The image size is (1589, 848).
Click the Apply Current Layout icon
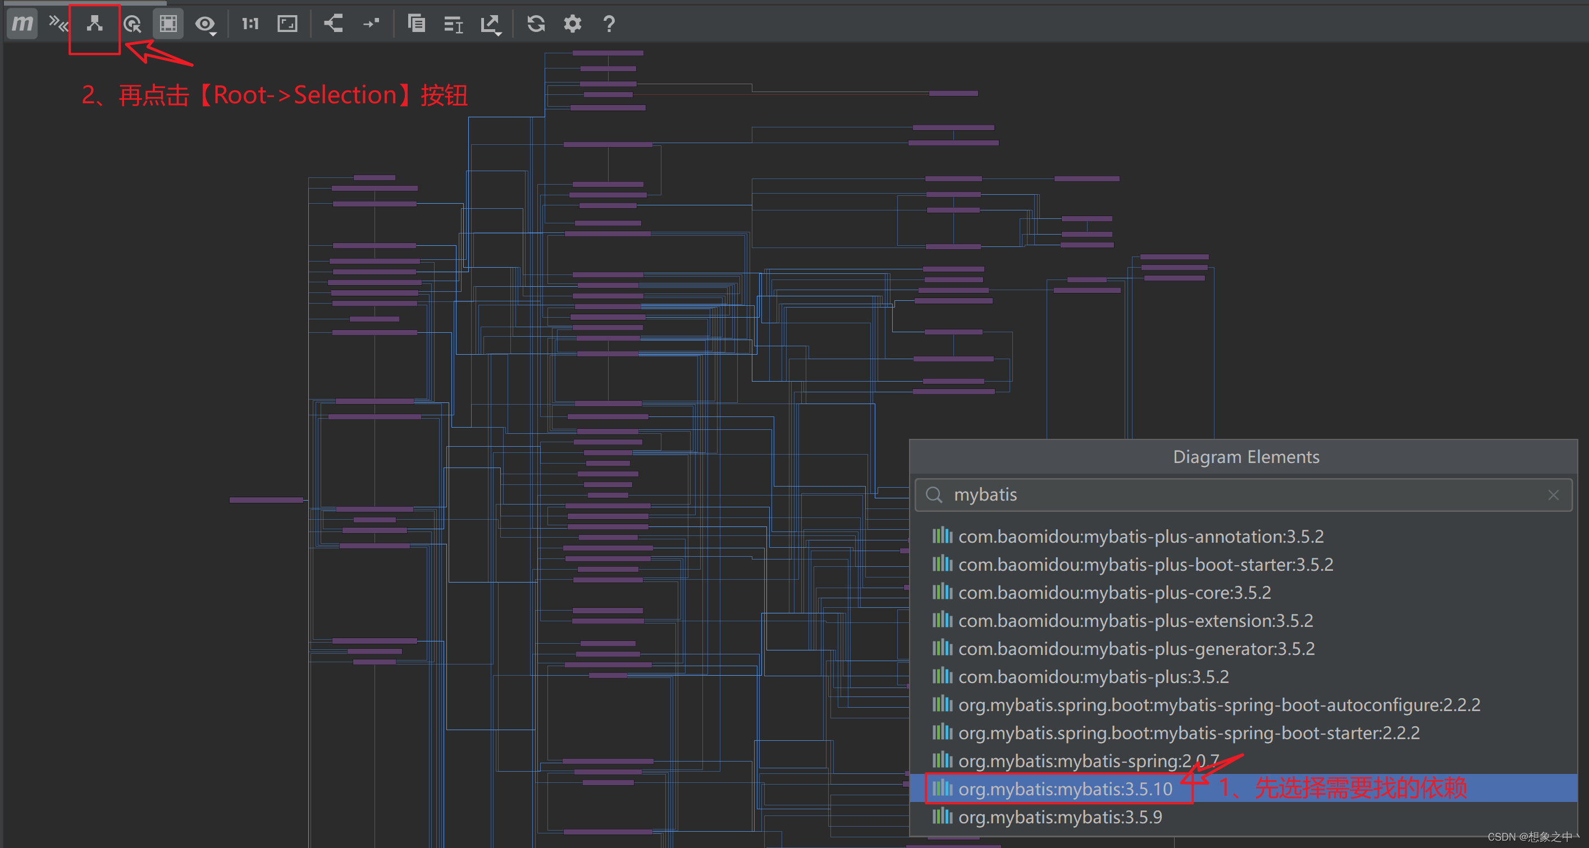pyautogui.click(x=334, y=24)
